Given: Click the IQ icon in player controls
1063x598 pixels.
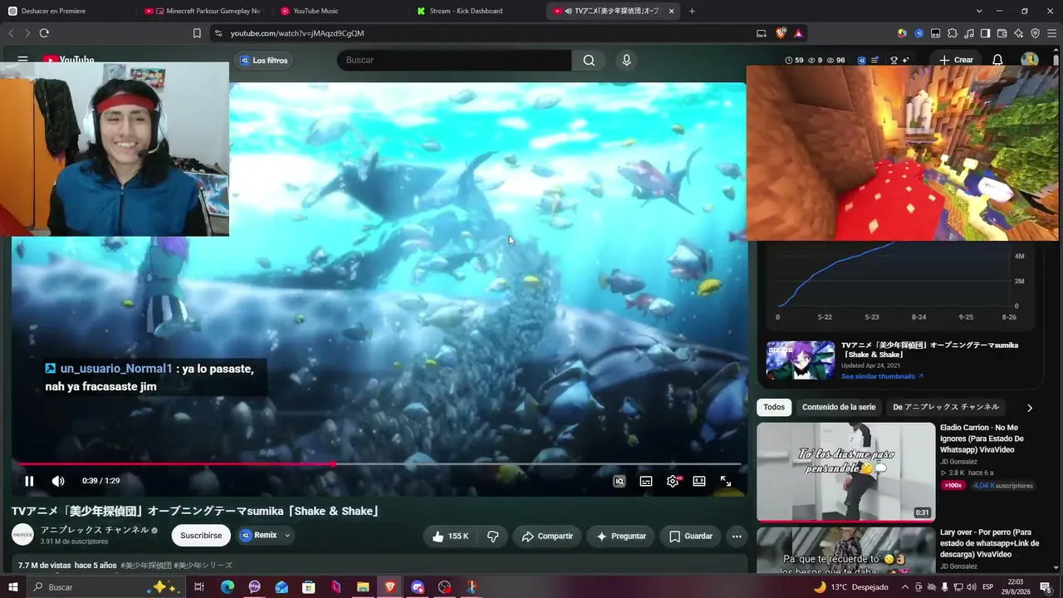Looking at the screenshot, I should 620,481.
